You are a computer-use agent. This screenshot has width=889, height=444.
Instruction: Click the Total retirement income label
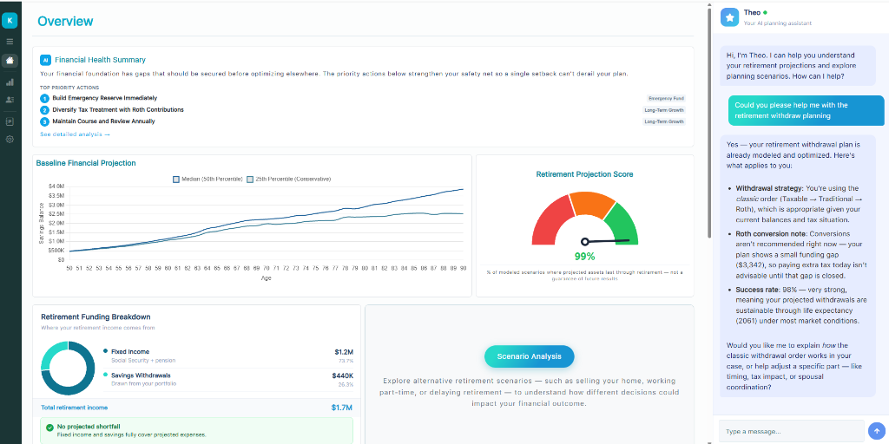pyautogui.click(x=75, y=408)
